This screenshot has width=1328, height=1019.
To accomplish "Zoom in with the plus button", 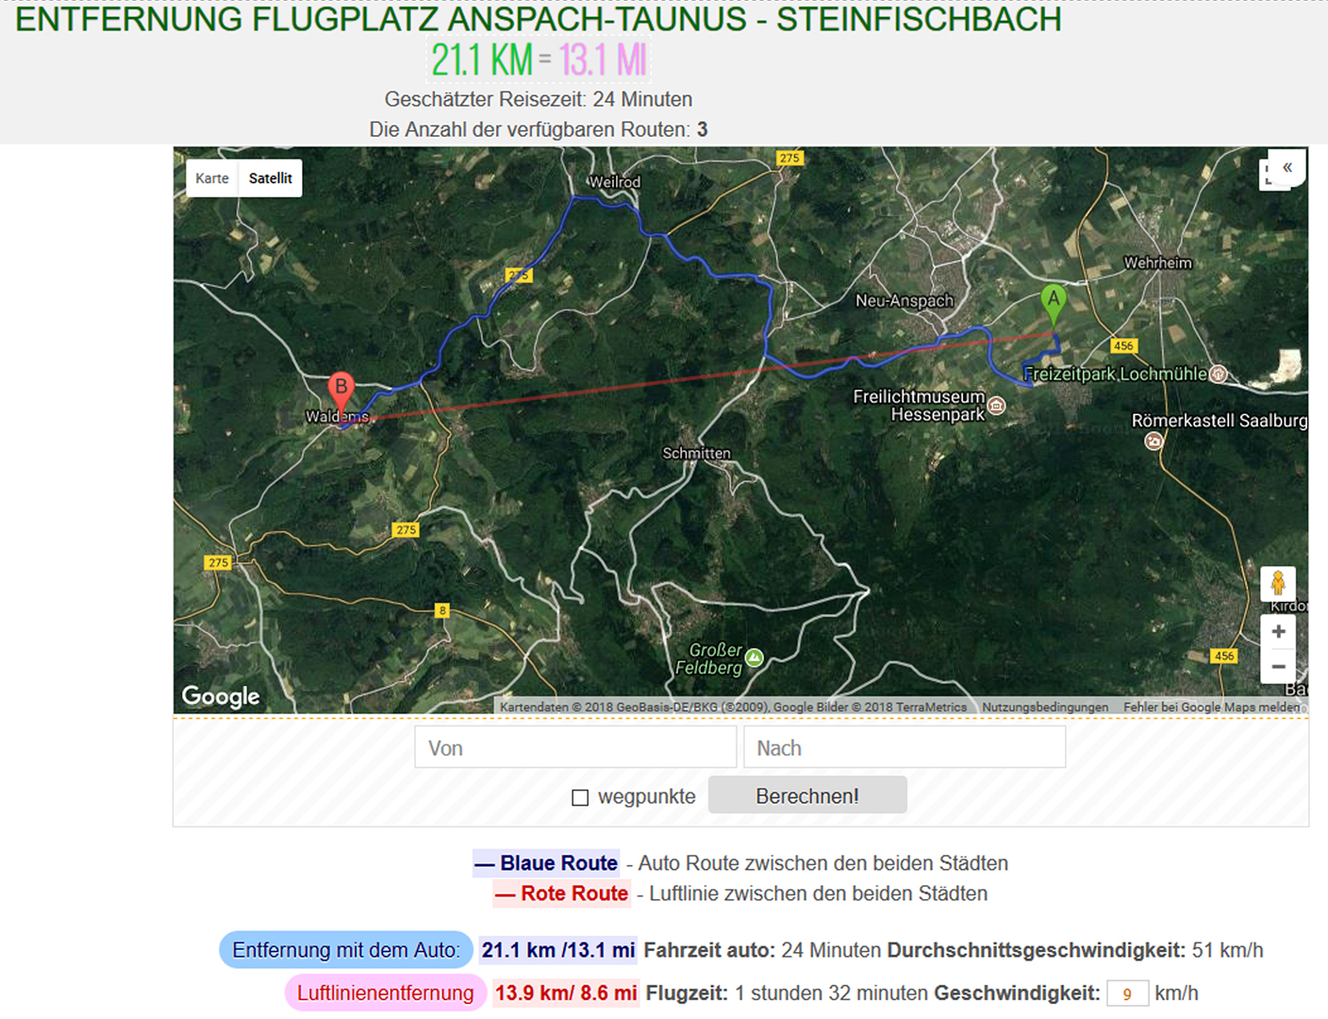I will pos(1278,632).
